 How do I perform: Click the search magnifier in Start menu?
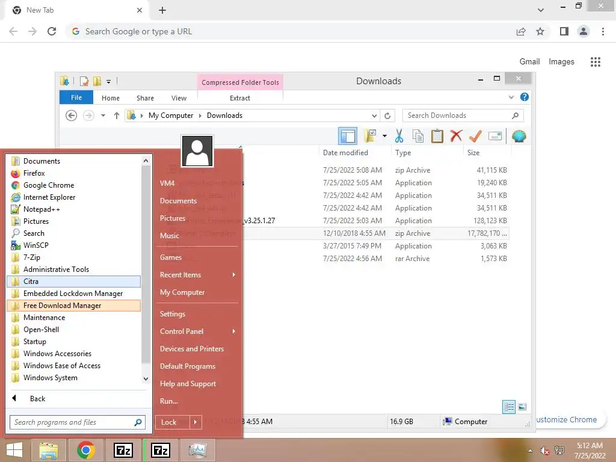[x=138, y=422]
